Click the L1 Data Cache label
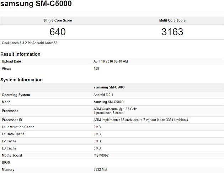Screen dimensions: 224x173 click(13, 134)
